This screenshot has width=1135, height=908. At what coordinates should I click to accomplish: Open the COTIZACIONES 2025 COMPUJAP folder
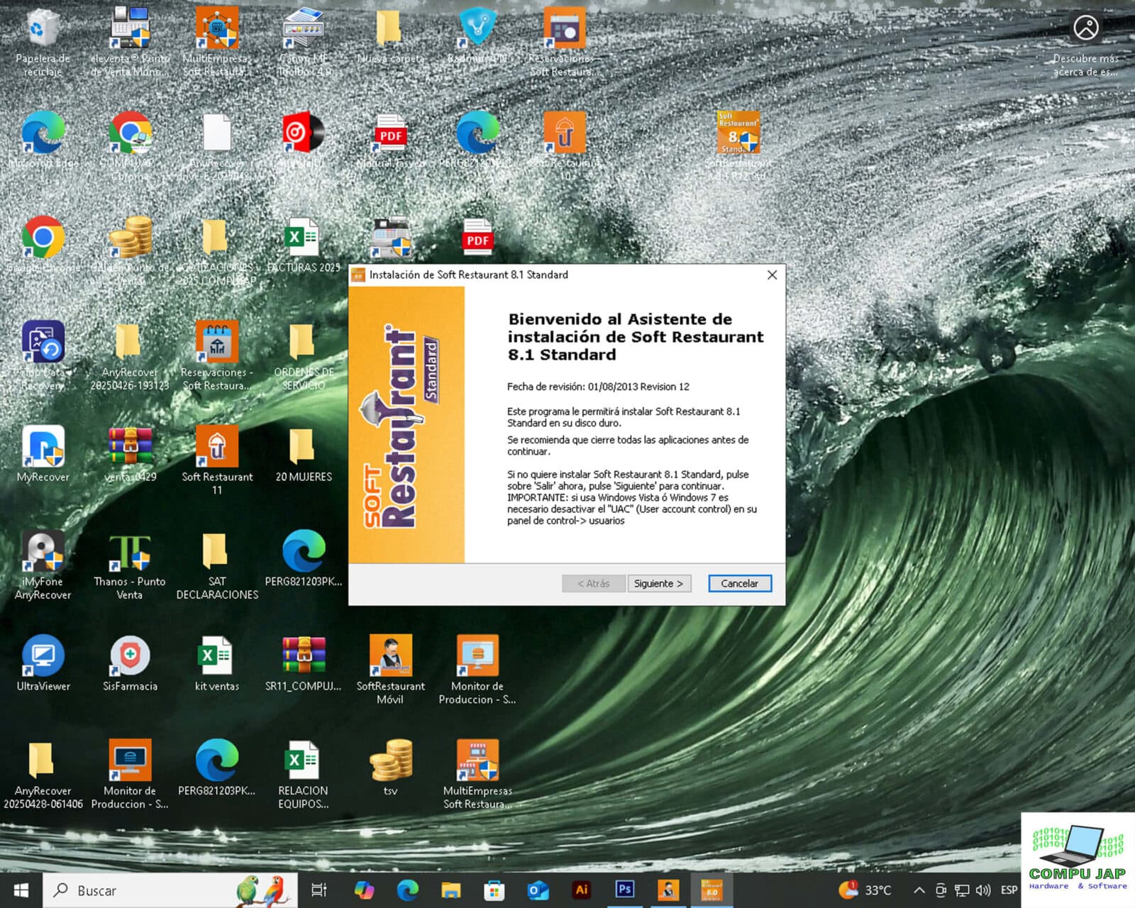point(216,238)
